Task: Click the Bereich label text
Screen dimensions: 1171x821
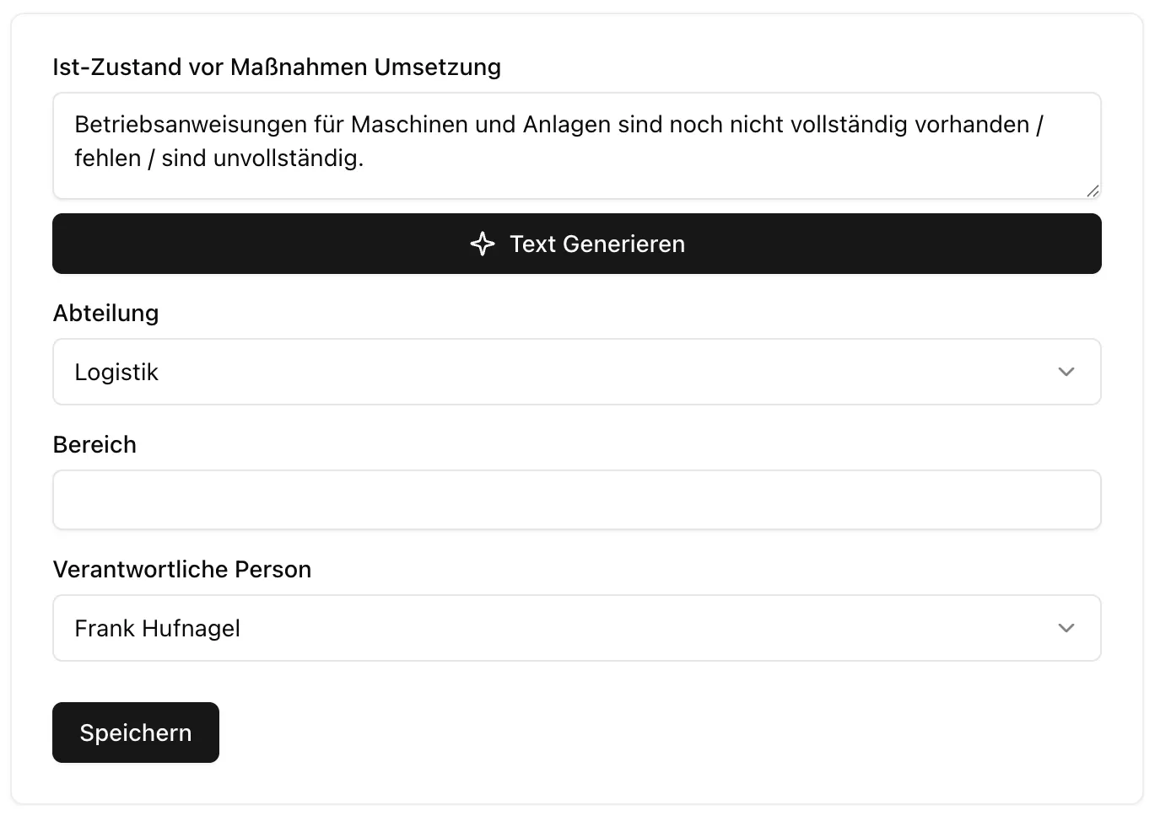Action: 94,444
